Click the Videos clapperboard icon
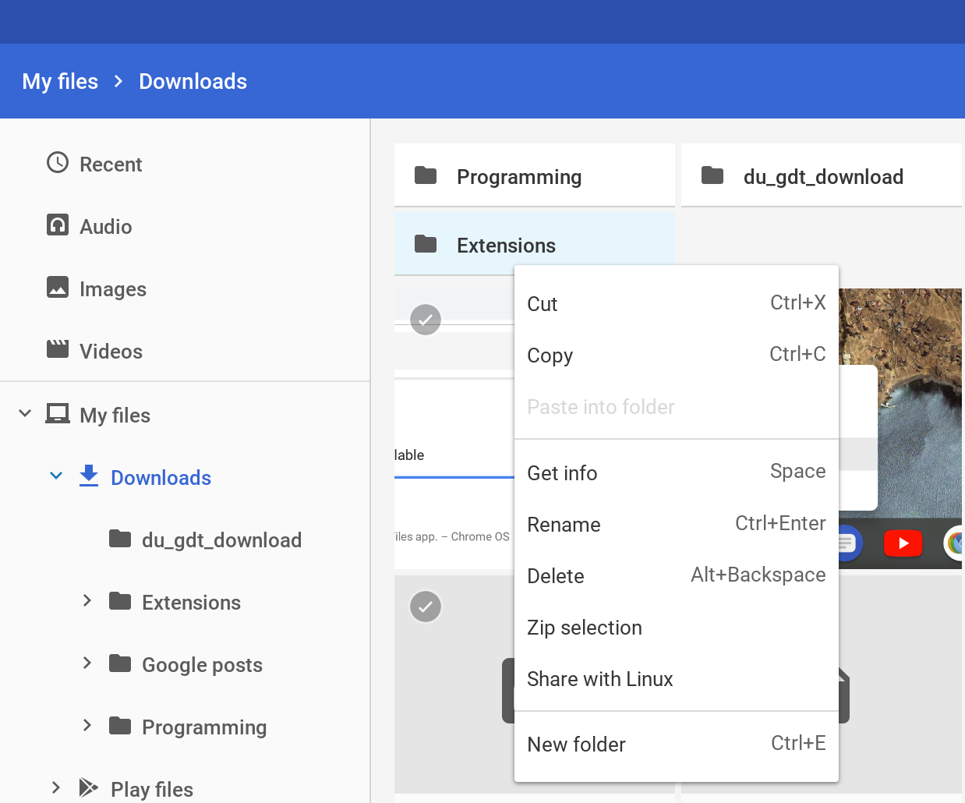Image resolution: width=965 pixels, height=803 pixels. point(58,349)
